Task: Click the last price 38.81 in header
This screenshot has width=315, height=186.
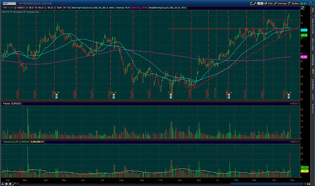Action: pos(303,3)
